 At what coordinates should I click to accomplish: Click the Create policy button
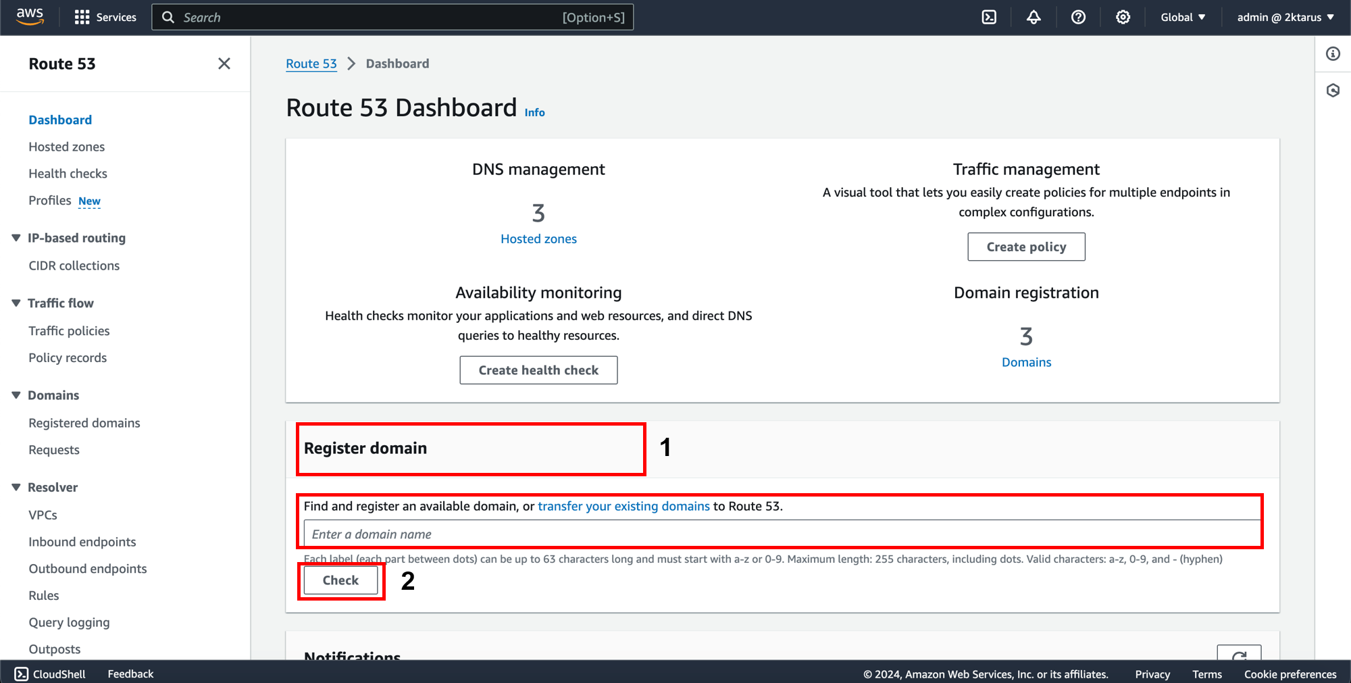pyautogui.click(x=1026, y=247)
